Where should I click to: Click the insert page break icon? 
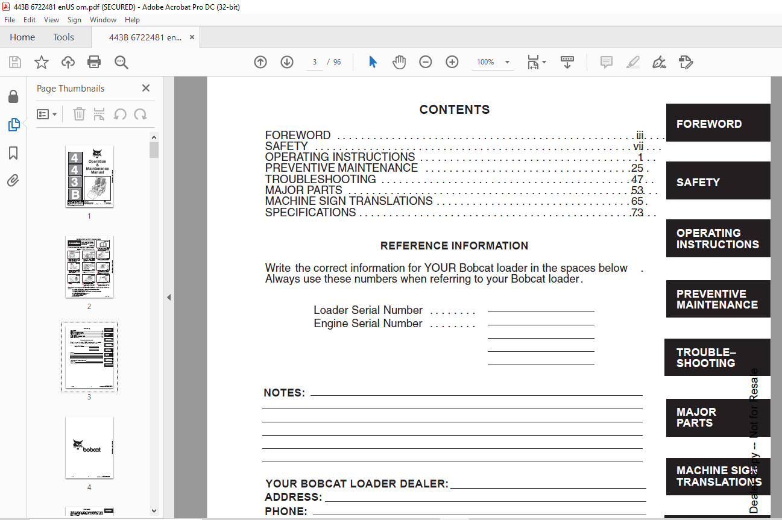pyautogui.click(x=100, y=114)
